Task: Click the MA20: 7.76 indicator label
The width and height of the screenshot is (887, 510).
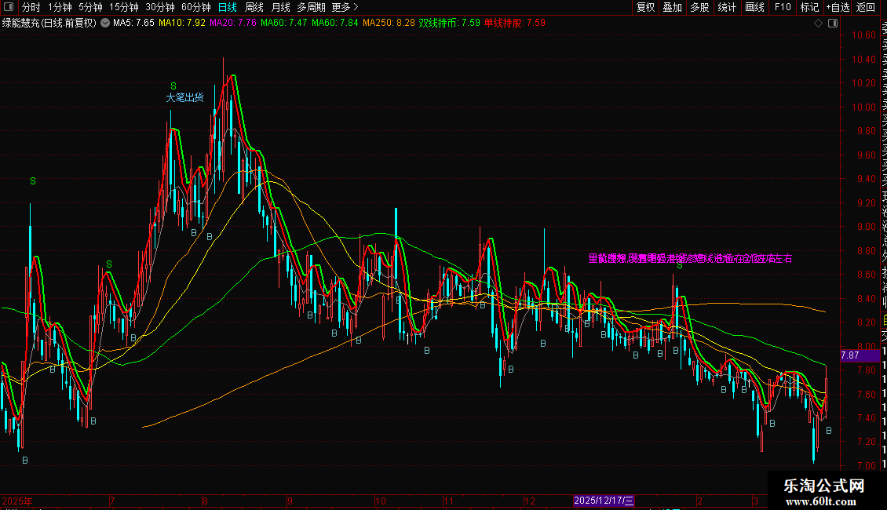Action: 233,24
